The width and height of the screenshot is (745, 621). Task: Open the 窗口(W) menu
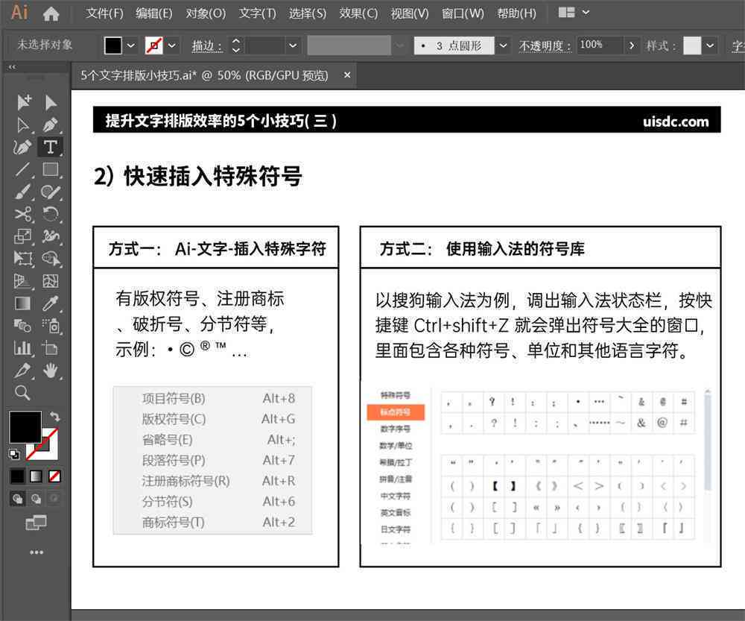pyautogui.click(x=463, y=13)
